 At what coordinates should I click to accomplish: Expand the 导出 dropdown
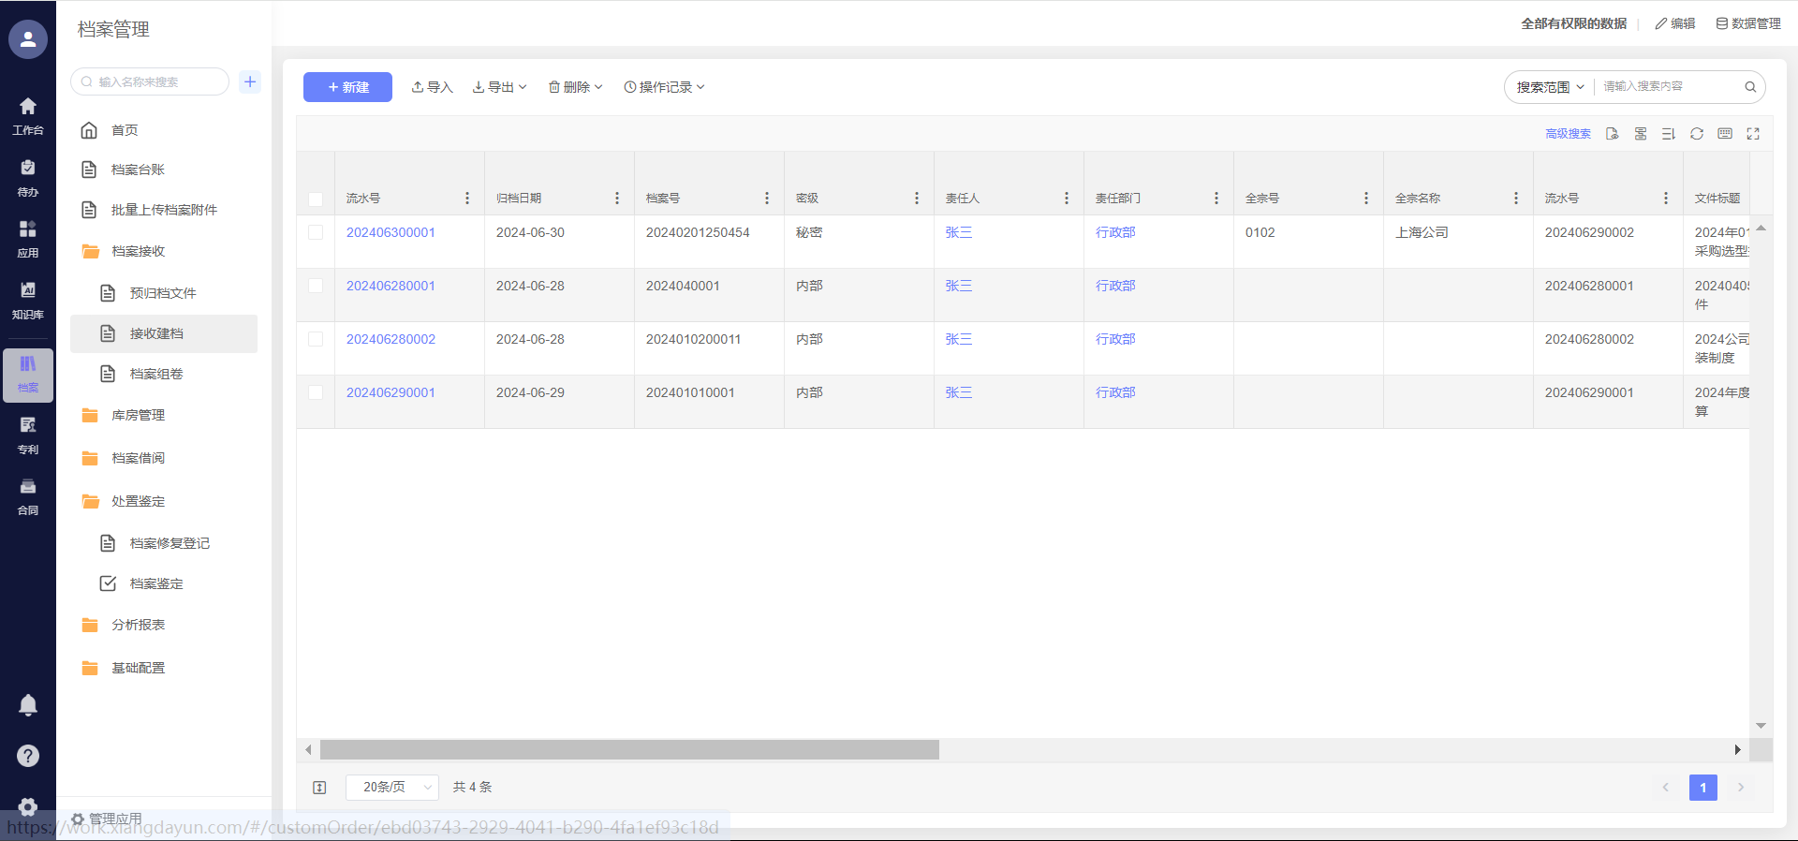[x=500, y=87]
